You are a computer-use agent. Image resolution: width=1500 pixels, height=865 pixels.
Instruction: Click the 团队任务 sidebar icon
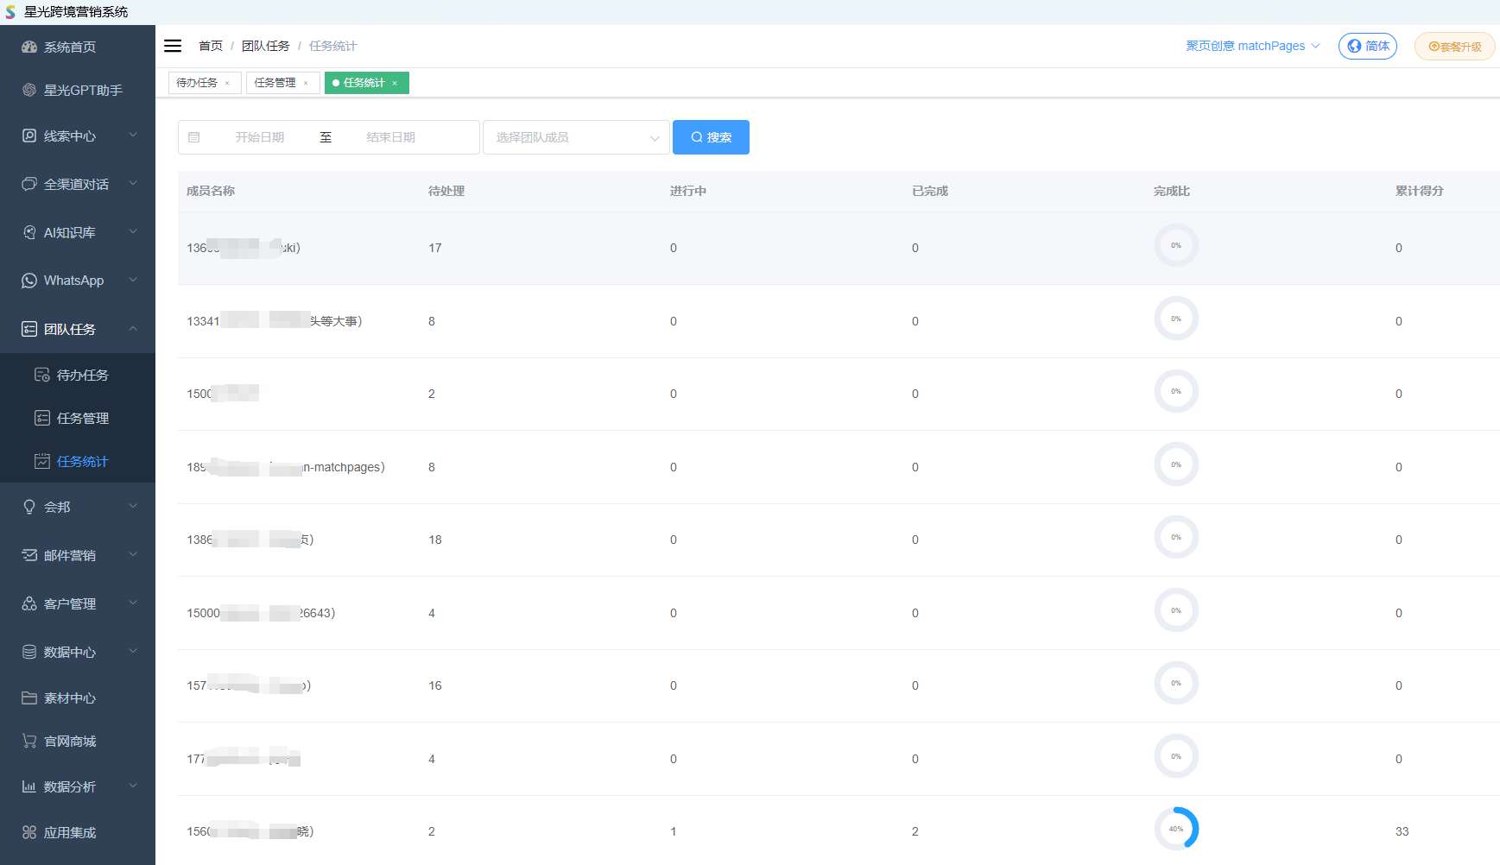29,329
